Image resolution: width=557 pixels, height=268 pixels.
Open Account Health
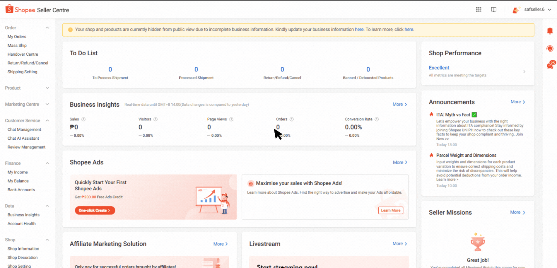[x=21, y=224]
